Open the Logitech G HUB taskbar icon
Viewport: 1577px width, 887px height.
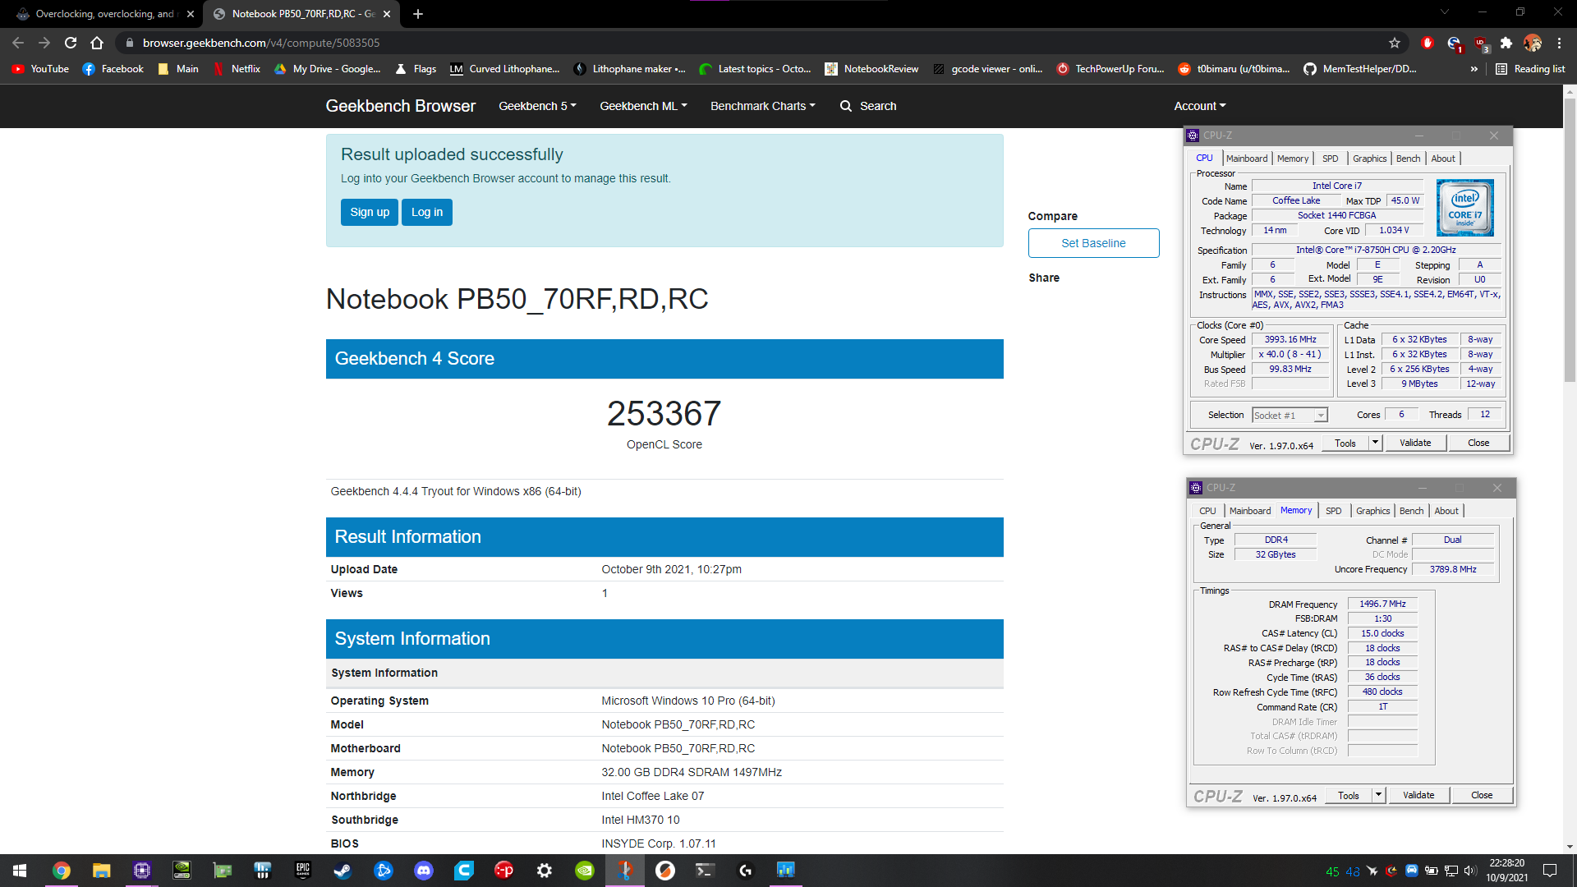click(746, 871)
